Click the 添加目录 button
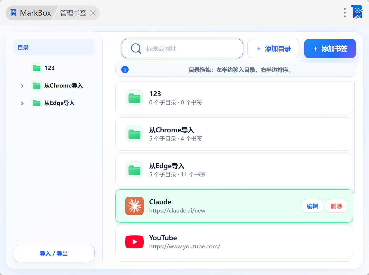The height and width of the screenshot is (275, 369). click(x=273, y=49)
